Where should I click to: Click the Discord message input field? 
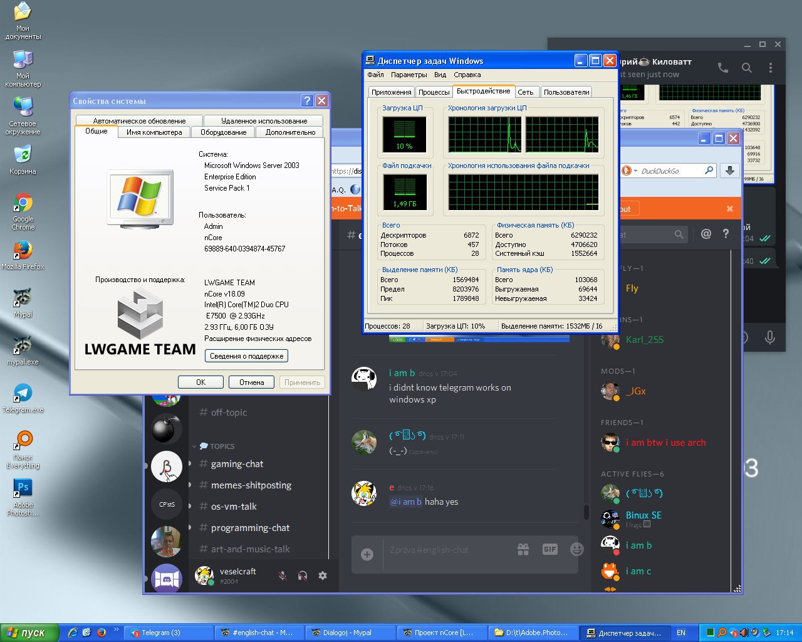[x=447, y=550]
